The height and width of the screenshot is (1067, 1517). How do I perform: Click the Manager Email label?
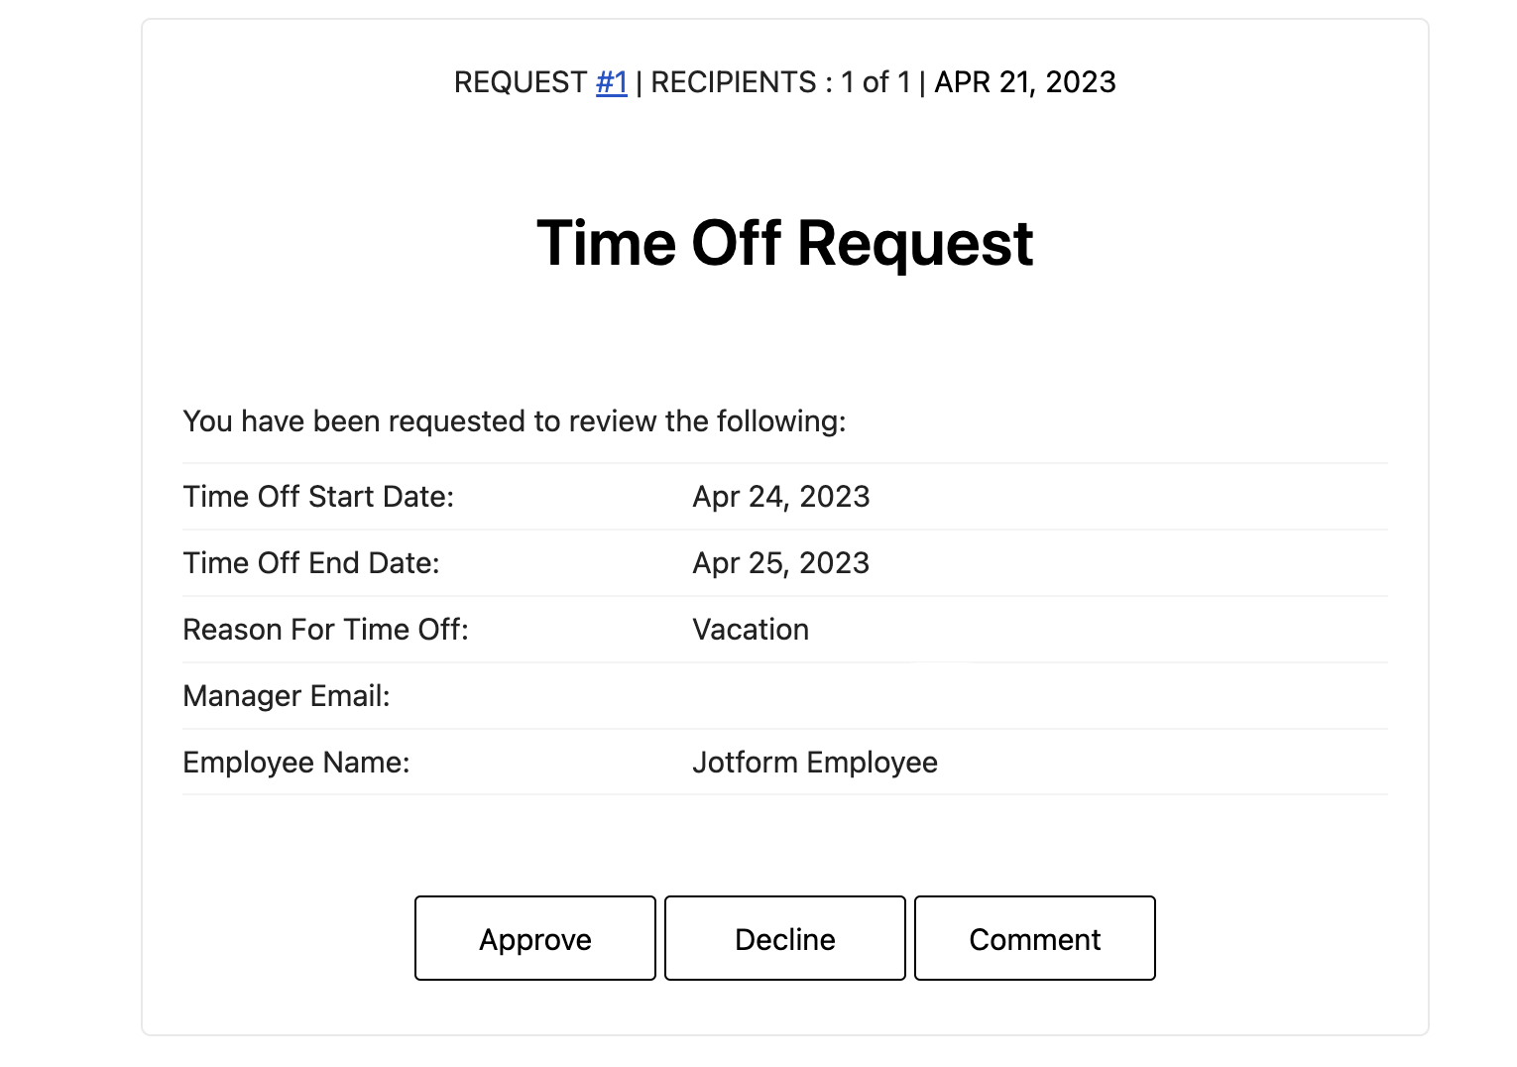(x=287, y=696)
